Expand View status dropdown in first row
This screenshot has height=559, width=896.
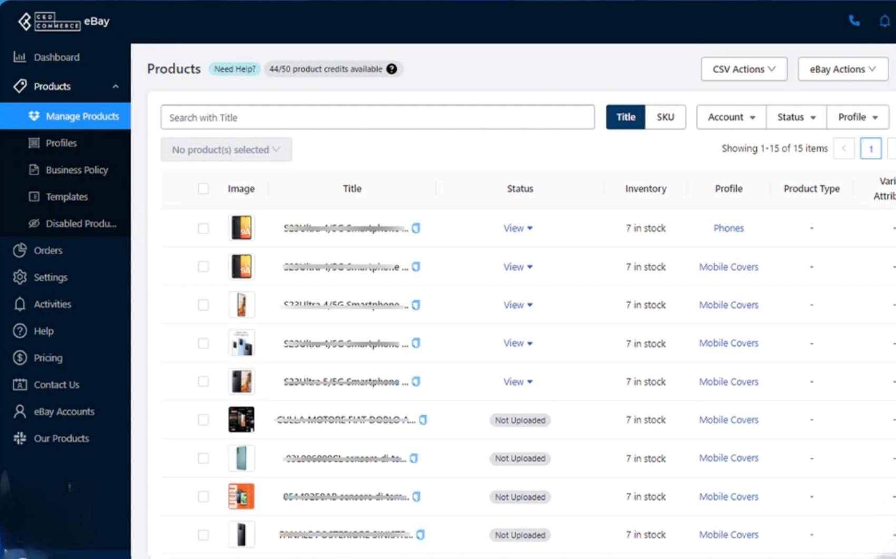pos(518,228)
